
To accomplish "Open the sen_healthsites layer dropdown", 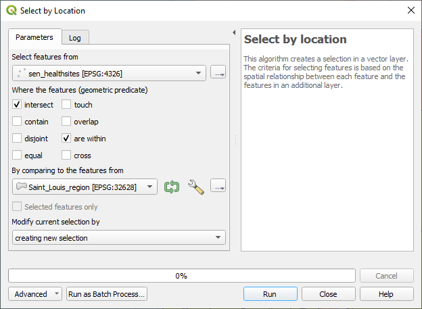I will (109, 73).
